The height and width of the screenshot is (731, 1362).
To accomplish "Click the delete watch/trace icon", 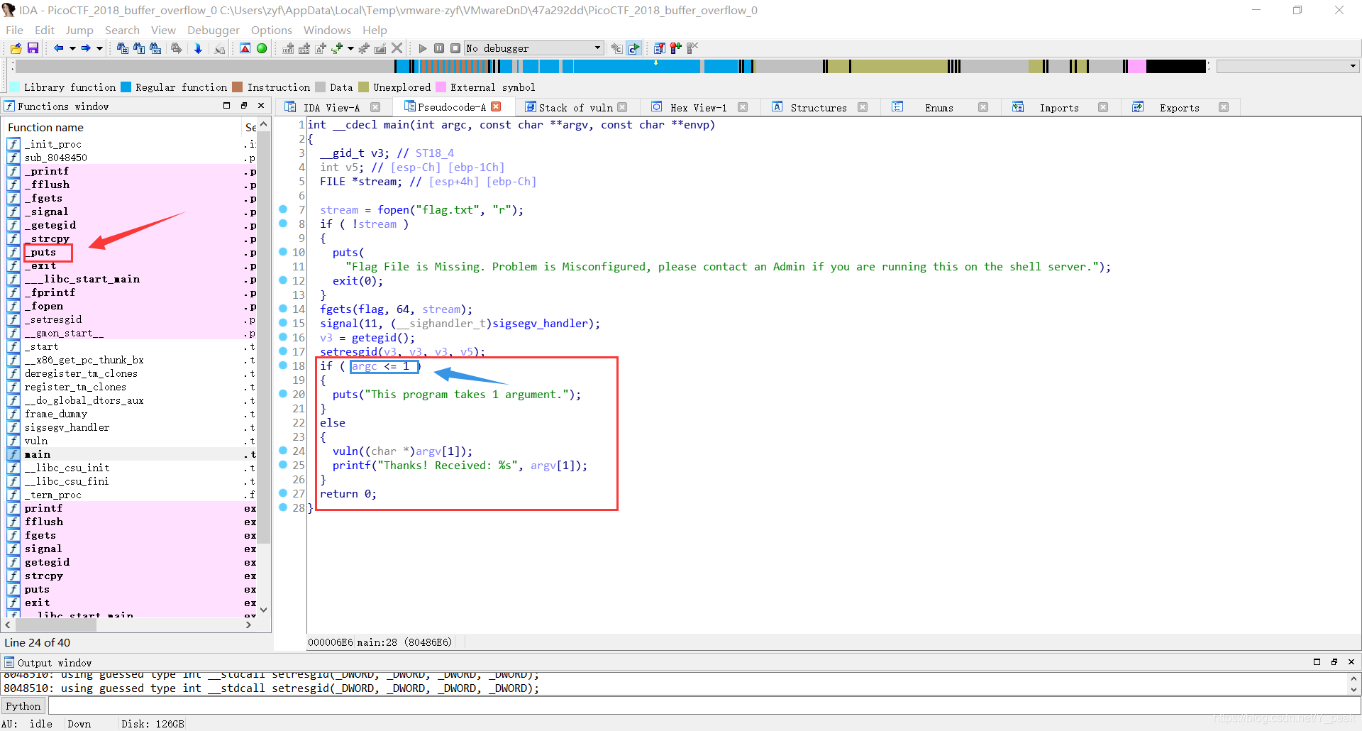I will (692, 48).
